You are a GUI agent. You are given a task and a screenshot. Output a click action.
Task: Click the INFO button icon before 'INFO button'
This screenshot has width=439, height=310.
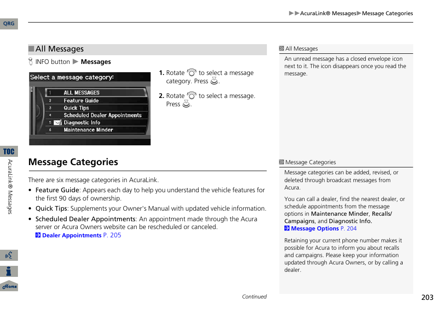pyautogui.click(x=31, y=62)
